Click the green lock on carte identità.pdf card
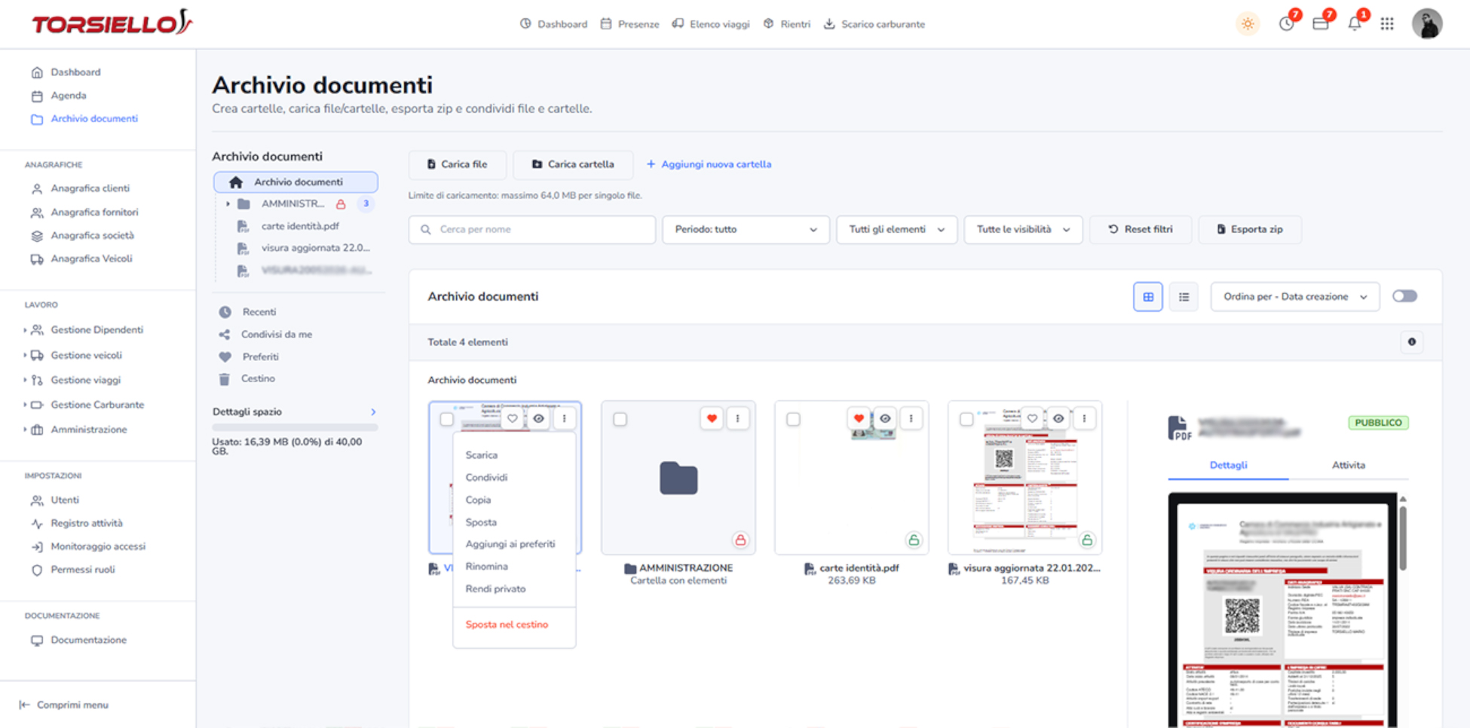The height and width of the screenshot is (728, 1470). coord(914,540)
